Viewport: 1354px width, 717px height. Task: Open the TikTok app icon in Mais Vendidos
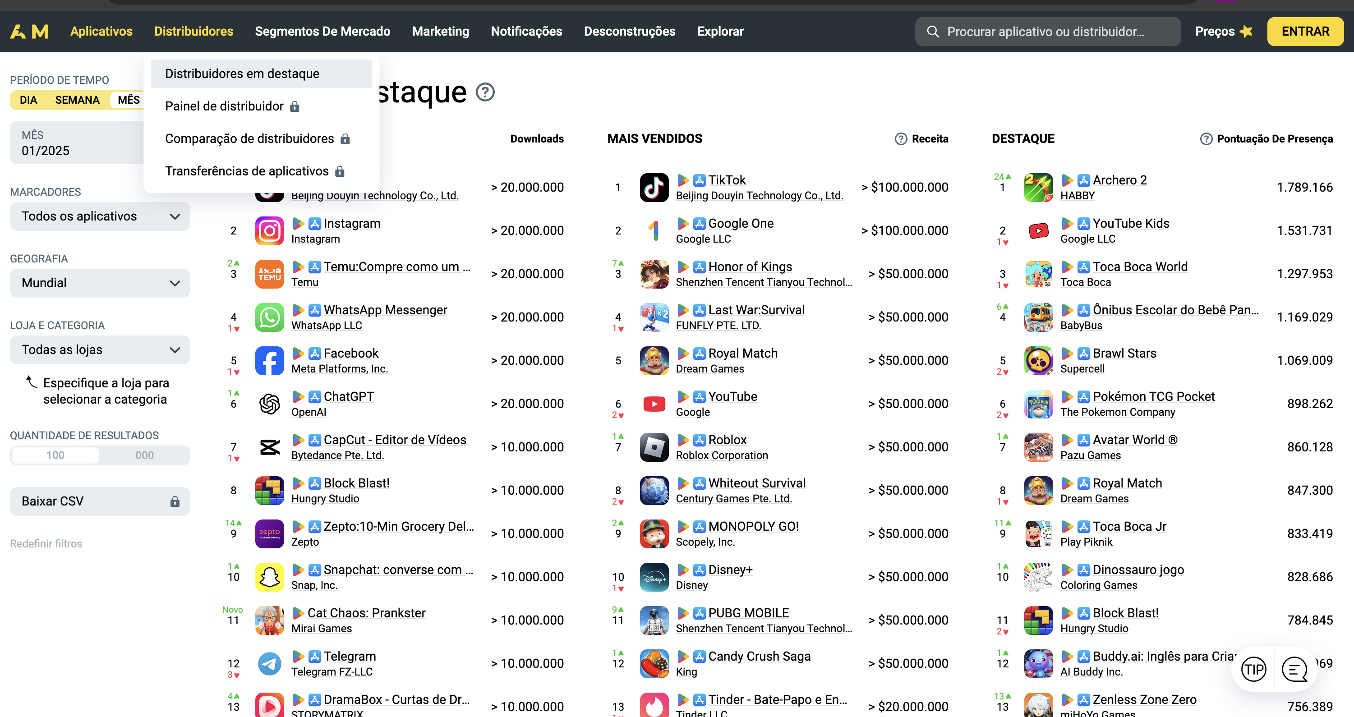point(654,188)
